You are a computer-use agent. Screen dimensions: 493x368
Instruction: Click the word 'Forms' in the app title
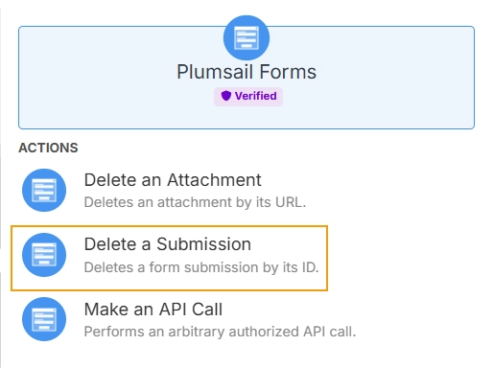coord(288,72)
